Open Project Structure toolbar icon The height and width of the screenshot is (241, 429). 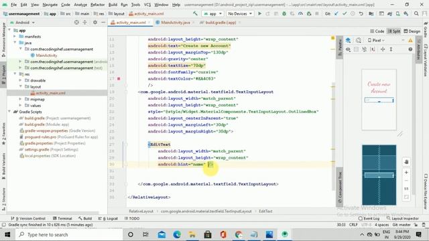tap(371, 13)
